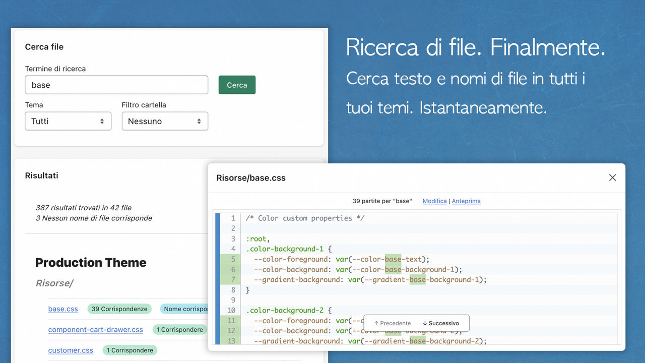Click the Risultati panel heading
645x363 pixels.
click(x=42, y=175)
